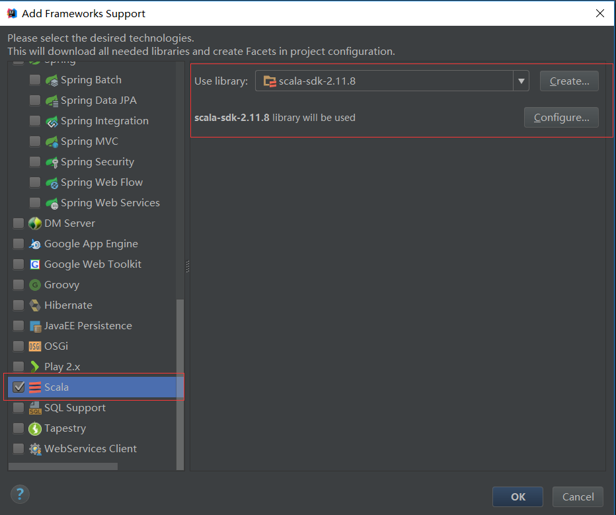Click the scala-sdk library folder icon

(270, 81)
